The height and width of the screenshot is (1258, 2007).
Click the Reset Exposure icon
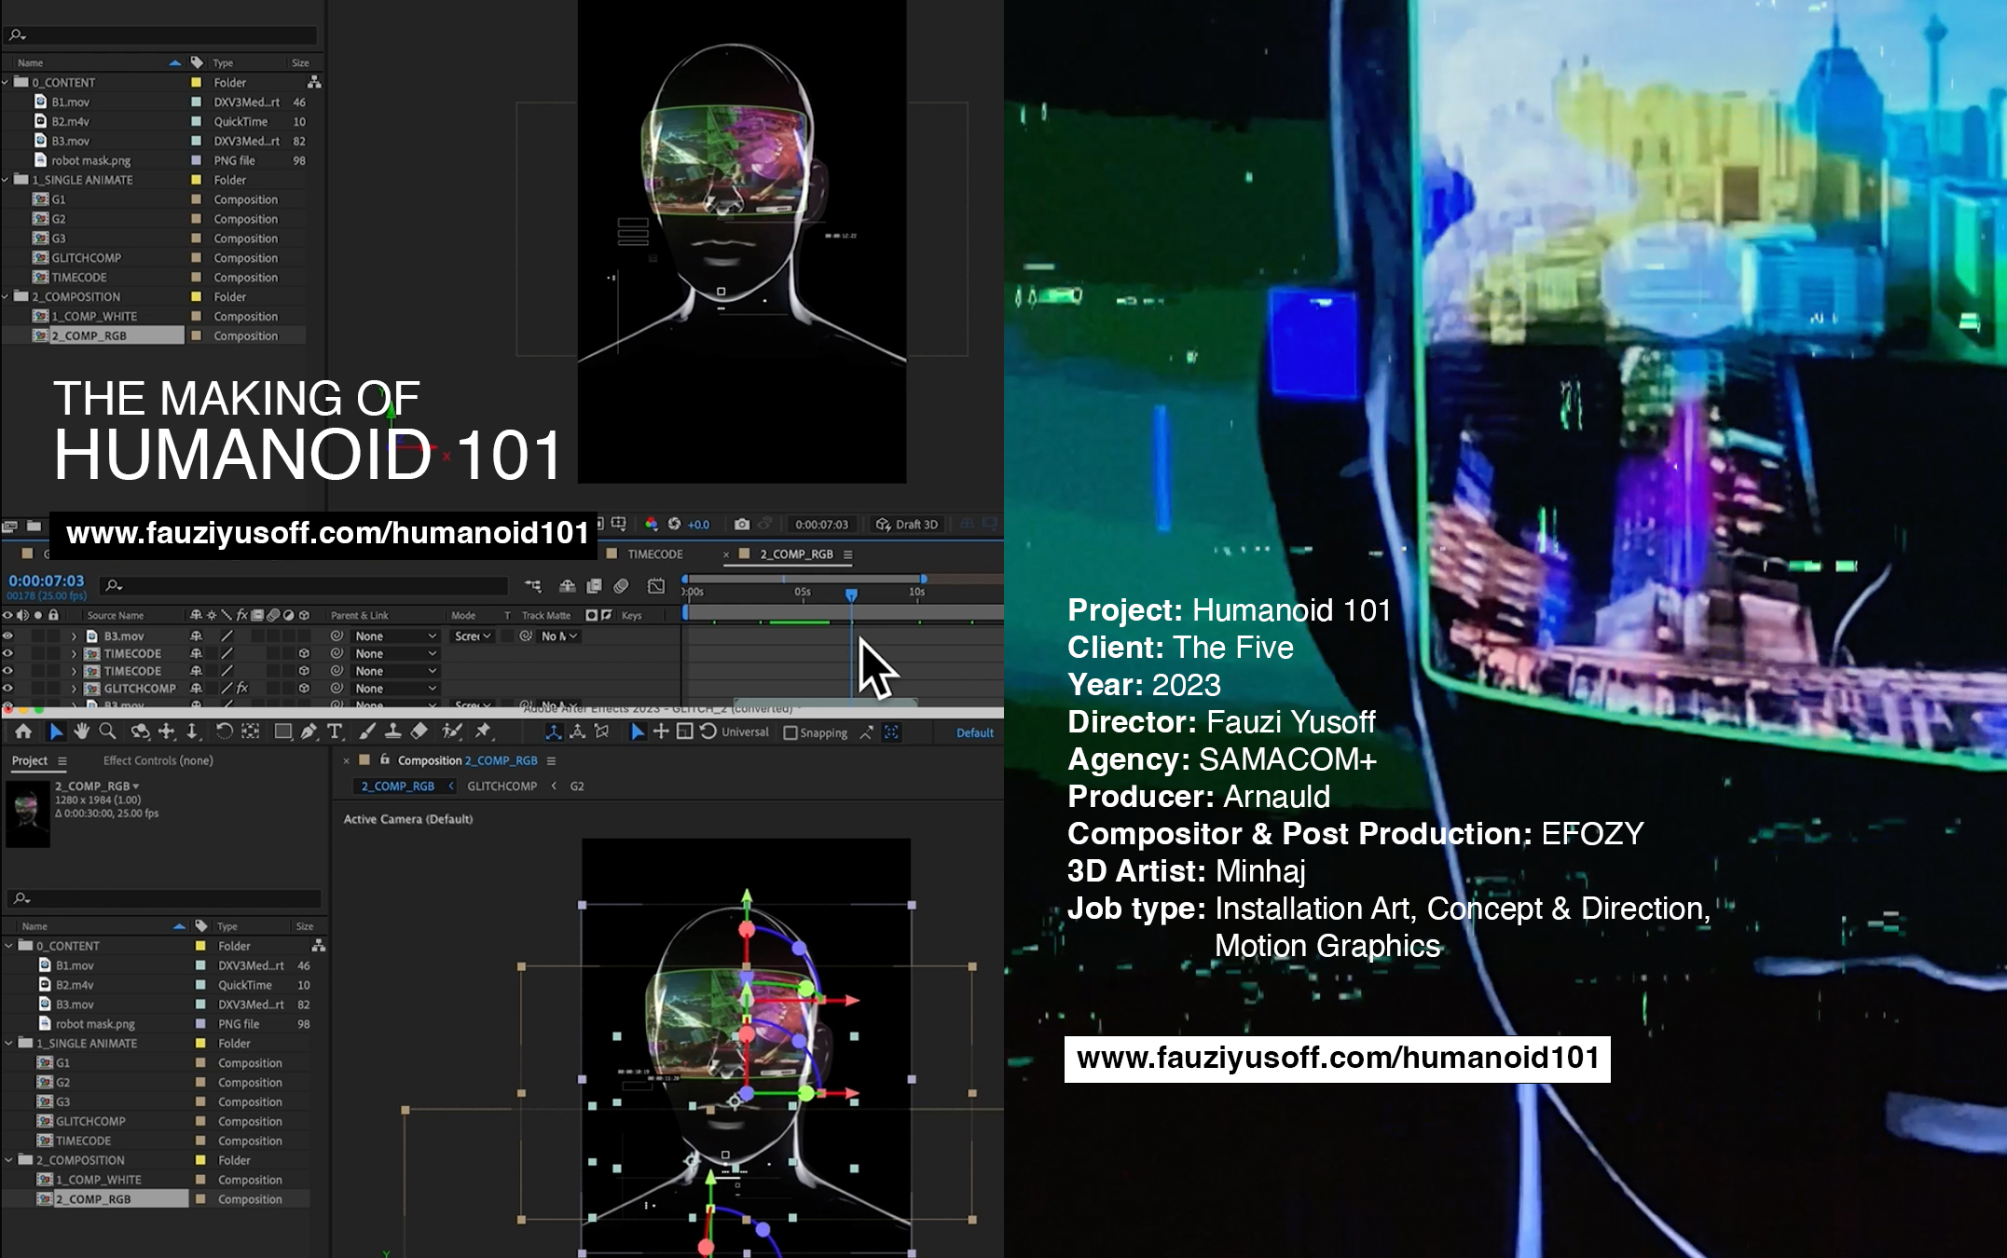[x=674, y=525]
